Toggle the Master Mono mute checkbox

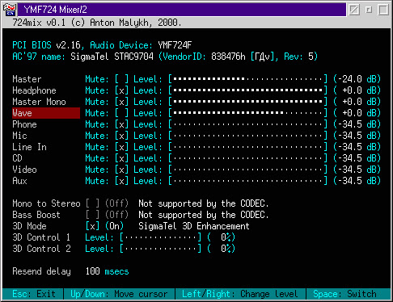(x=121, y=102)
